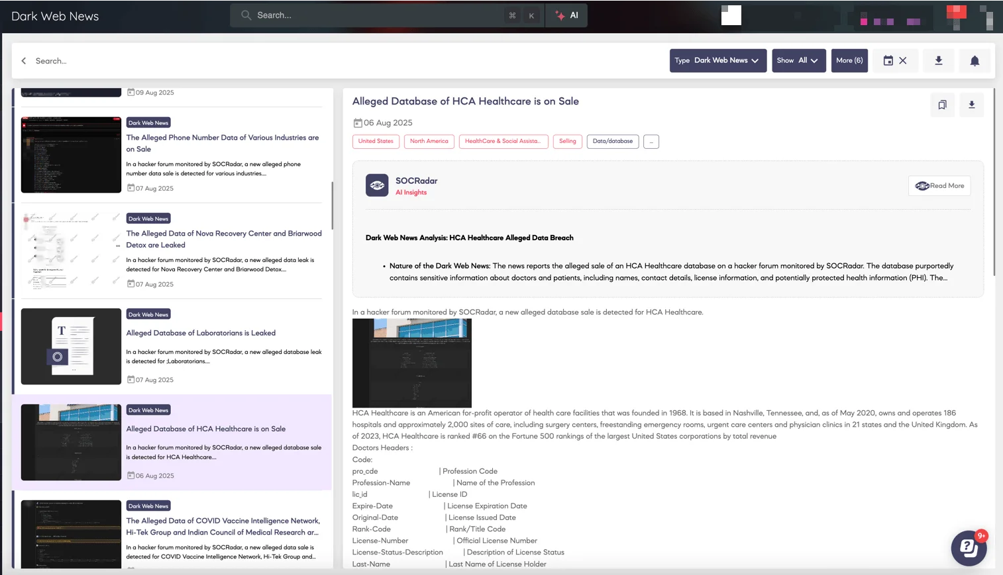The image size is (1003, 575).
Task: Click the magnifier icon in top search bar
Action: [x=246, y=15]
